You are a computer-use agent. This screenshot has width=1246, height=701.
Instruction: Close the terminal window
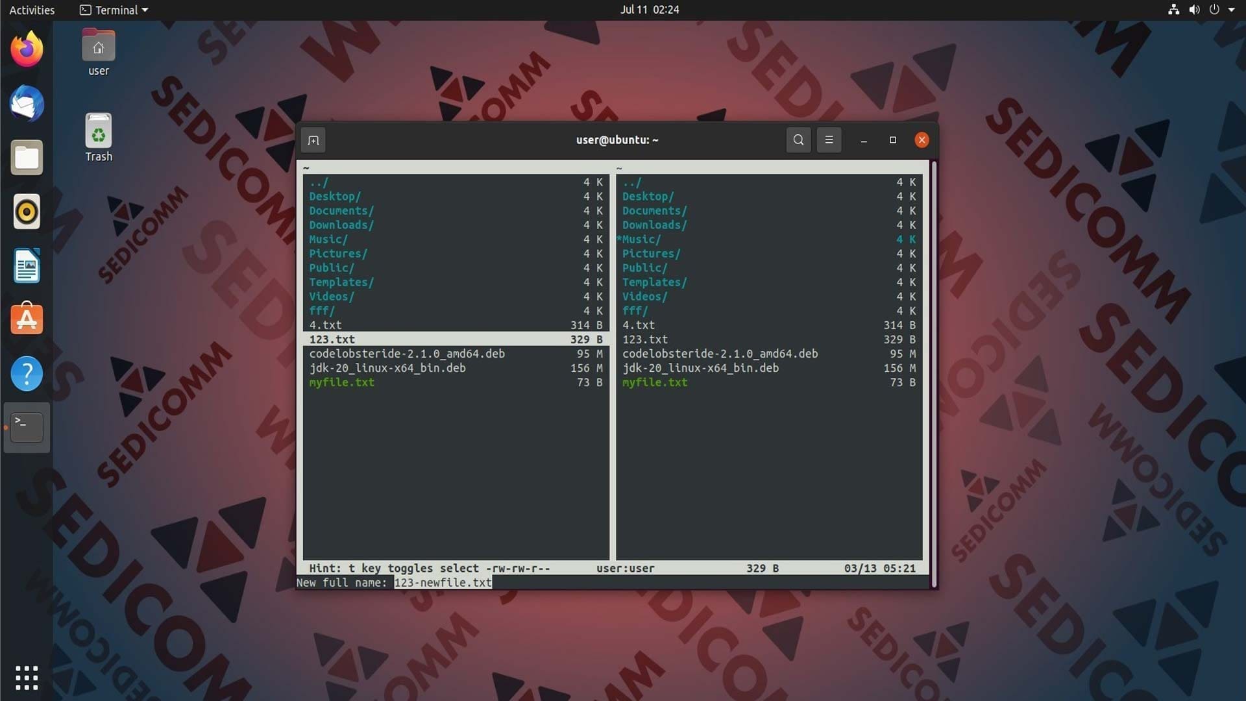pos(922,140)
